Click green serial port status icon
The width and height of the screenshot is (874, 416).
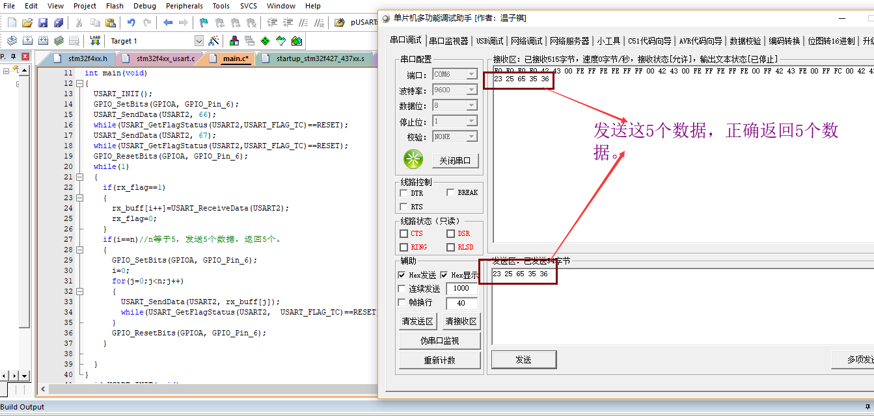[x=413, y=159]
